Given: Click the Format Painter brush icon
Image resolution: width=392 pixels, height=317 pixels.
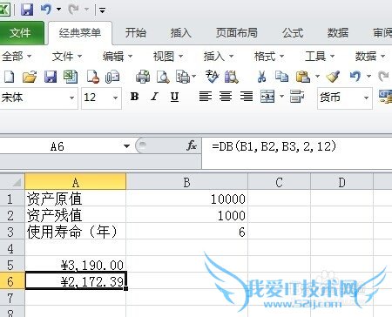Looking at the screenshot, I should coord(333,77).
